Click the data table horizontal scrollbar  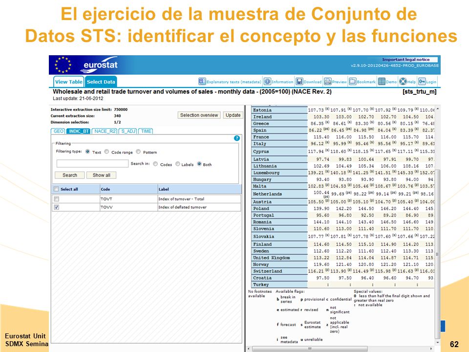[310, 349]
